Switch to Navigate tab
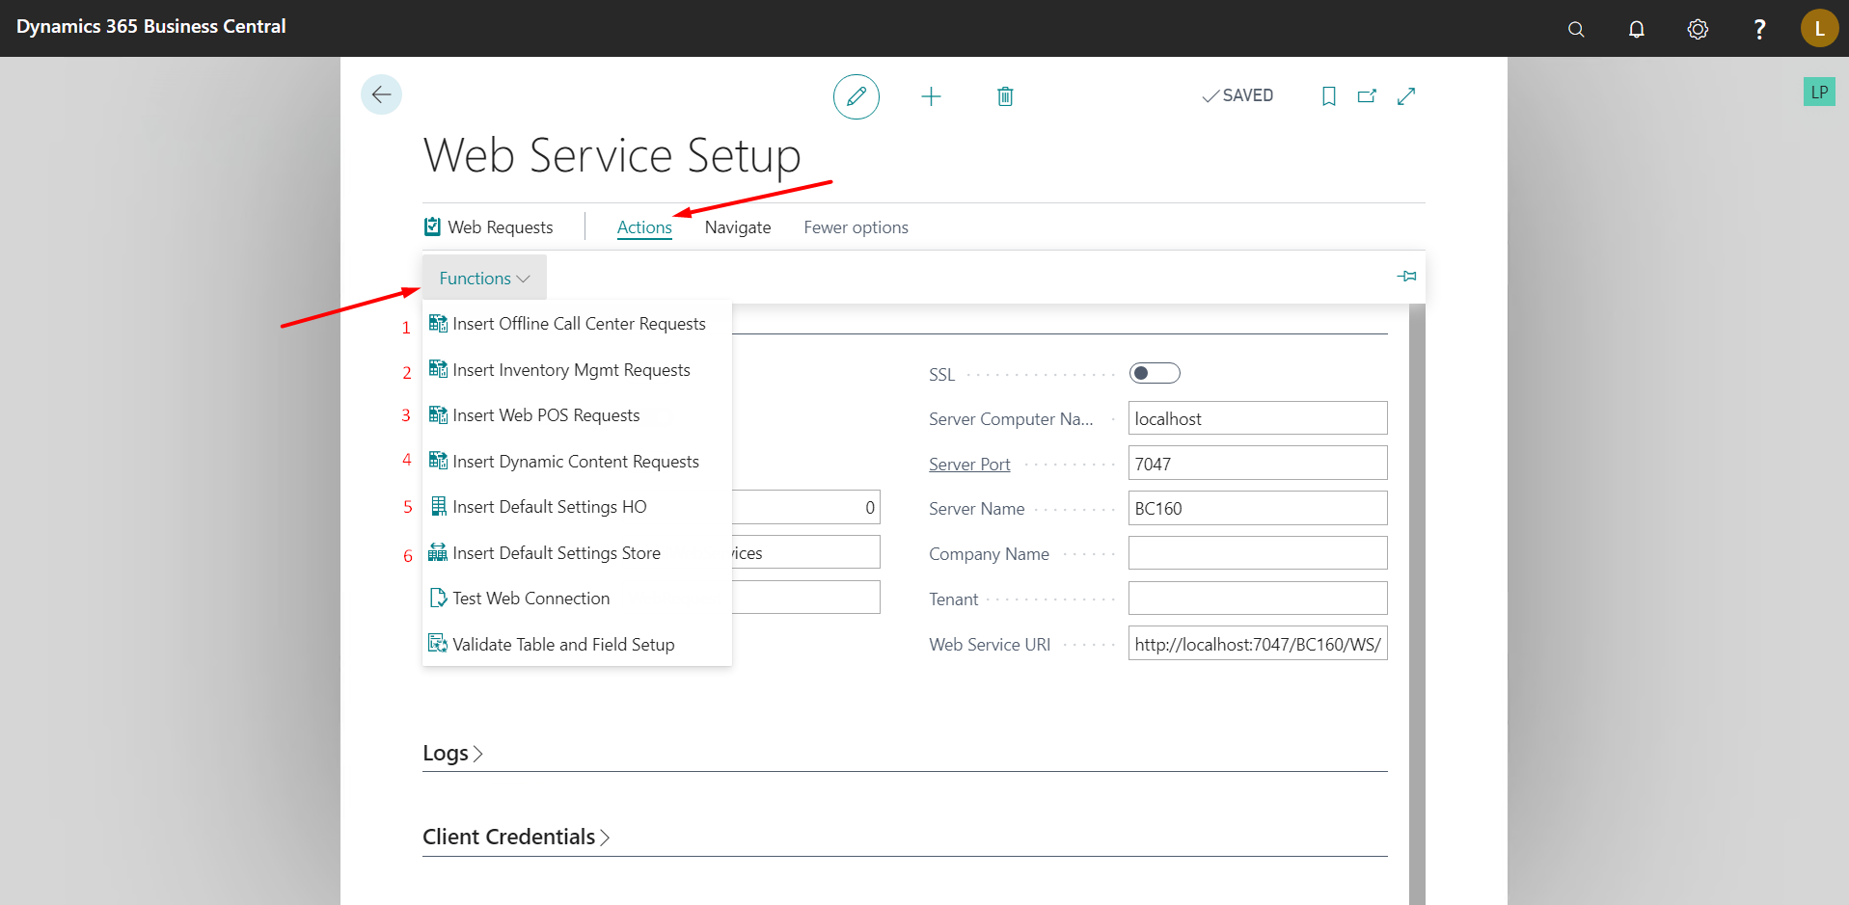This screenshot has height=905, width=1849. pos(738,227)
